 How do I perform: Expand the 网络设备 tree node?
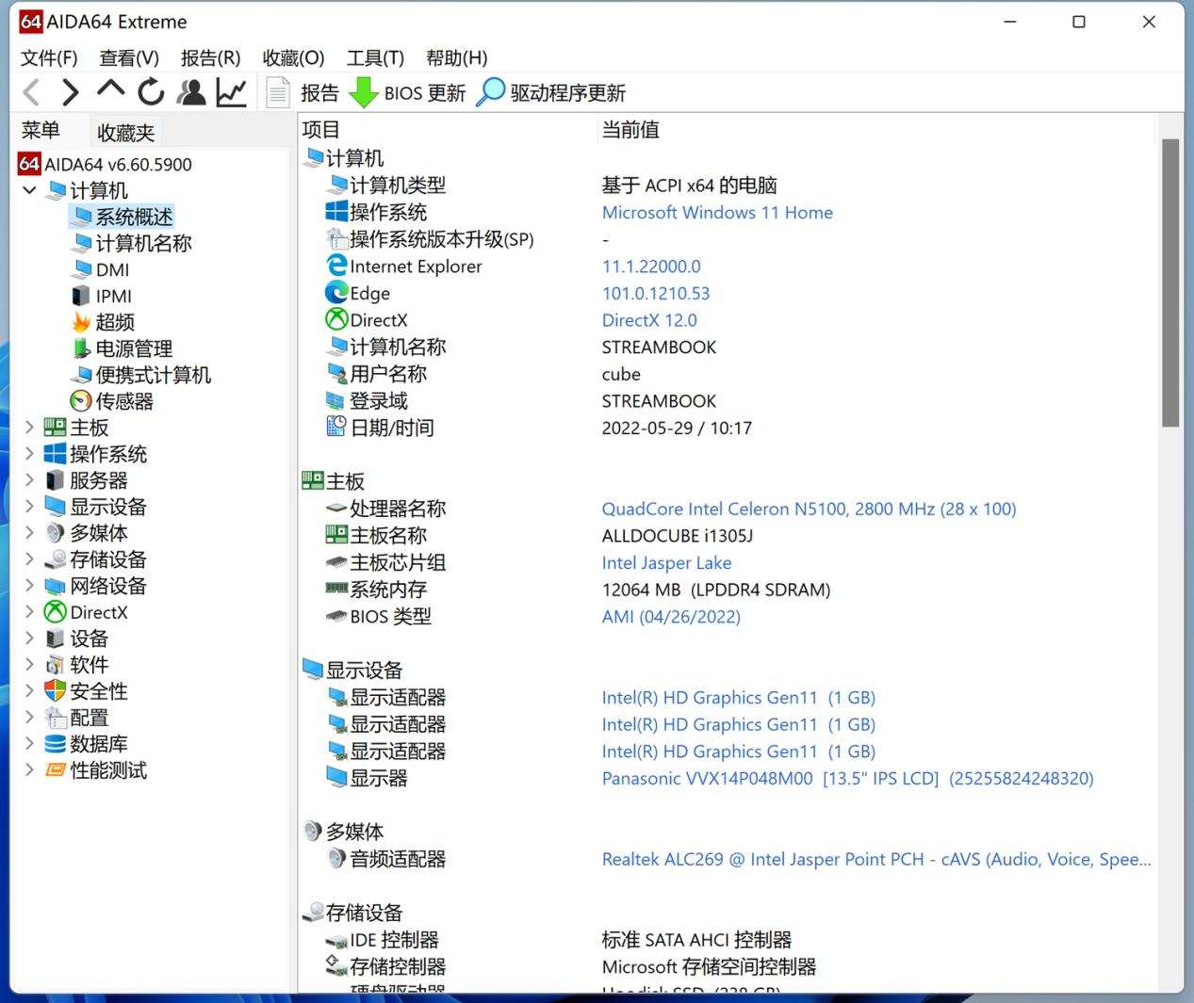(x=29, y=586)
